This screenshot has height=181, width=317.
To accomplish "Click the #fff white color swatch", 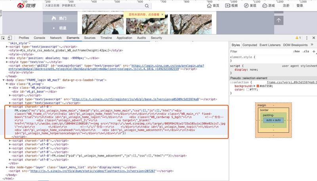I will pyautogui.click(x=248, y=90).
